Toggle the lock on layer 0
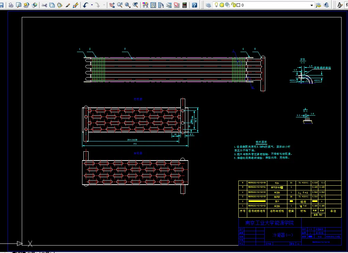 [233, 5]
